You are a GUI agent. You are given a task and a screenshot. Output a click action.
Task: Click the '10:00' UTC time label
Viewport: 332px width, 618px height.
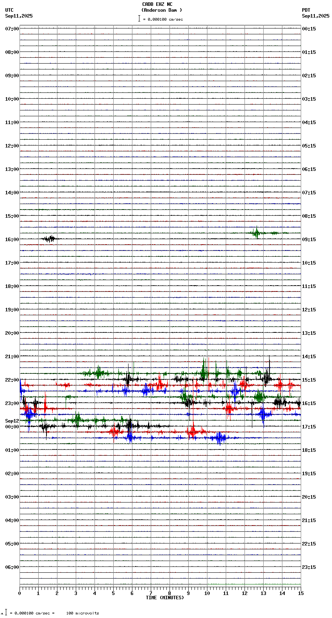(x=12, y=99)
